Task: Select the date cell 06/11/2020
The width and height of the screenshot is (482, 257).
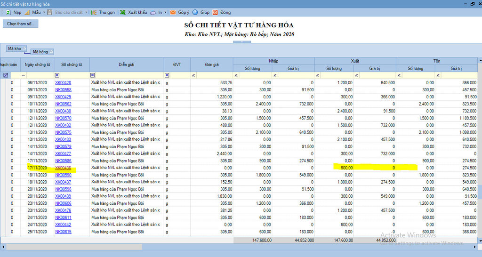Action: [x=37, y=83]
